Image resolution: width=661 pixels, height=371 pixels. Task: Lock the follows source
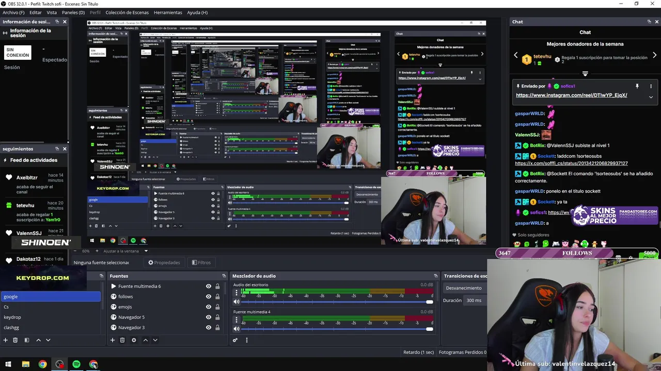pos(217,297)
